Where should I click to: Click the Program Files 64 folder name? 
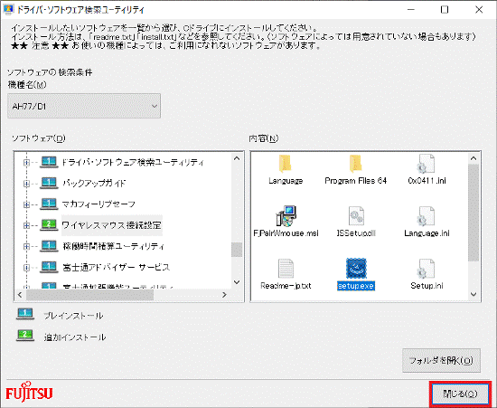click(356, 181)
